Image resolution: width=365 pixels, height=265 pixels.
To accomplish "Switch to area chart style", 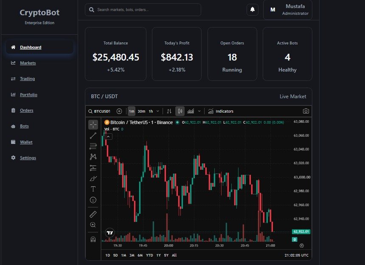I will click(191, 111).
